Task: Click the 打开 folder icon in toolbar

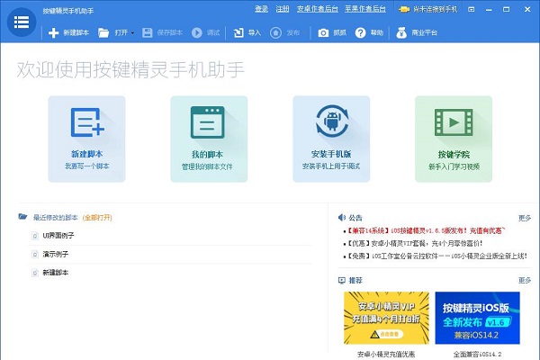Action: (x=103, y=32)
